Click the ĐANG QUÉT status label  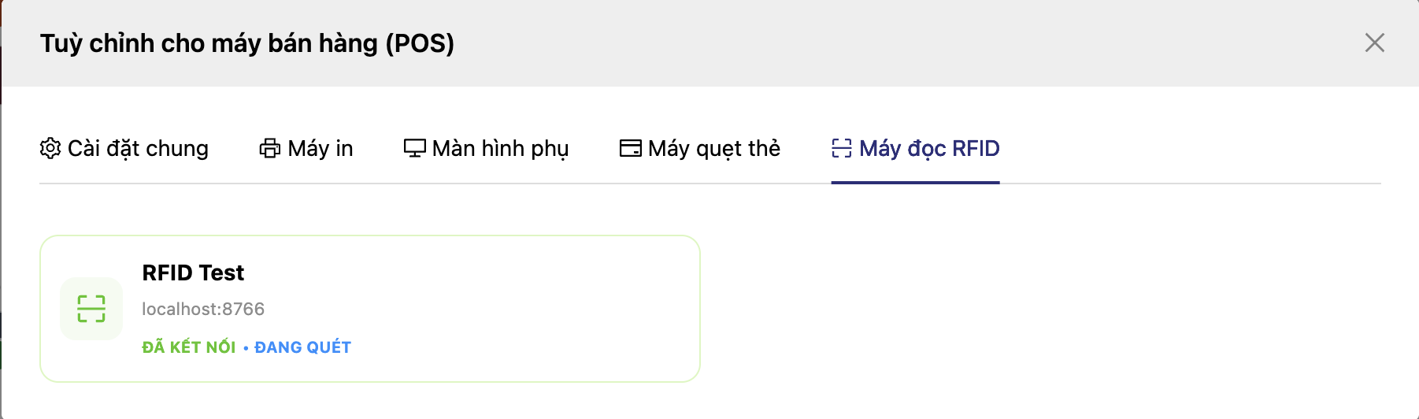pyautogui.click(x=303, y=347)
